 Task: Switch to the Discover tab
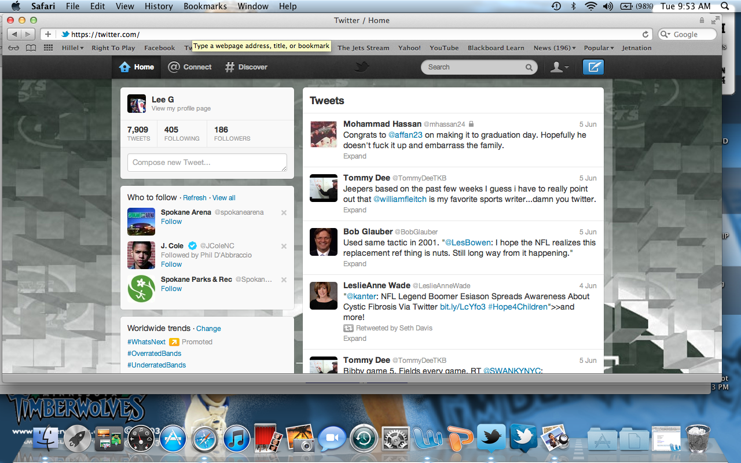click(x=246, y=67)
